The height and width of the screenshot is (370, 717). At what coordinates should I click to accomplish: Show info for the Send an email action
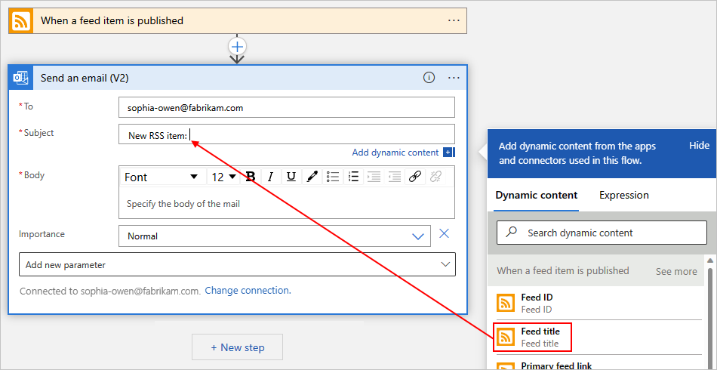pos(429,79)
